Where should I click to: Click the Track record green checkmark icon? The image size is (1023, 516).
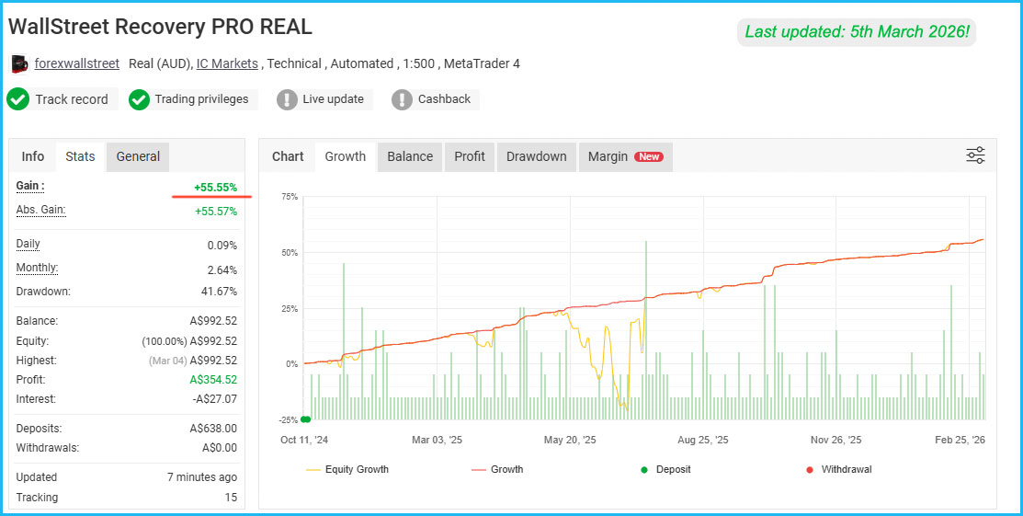(17, 99)
